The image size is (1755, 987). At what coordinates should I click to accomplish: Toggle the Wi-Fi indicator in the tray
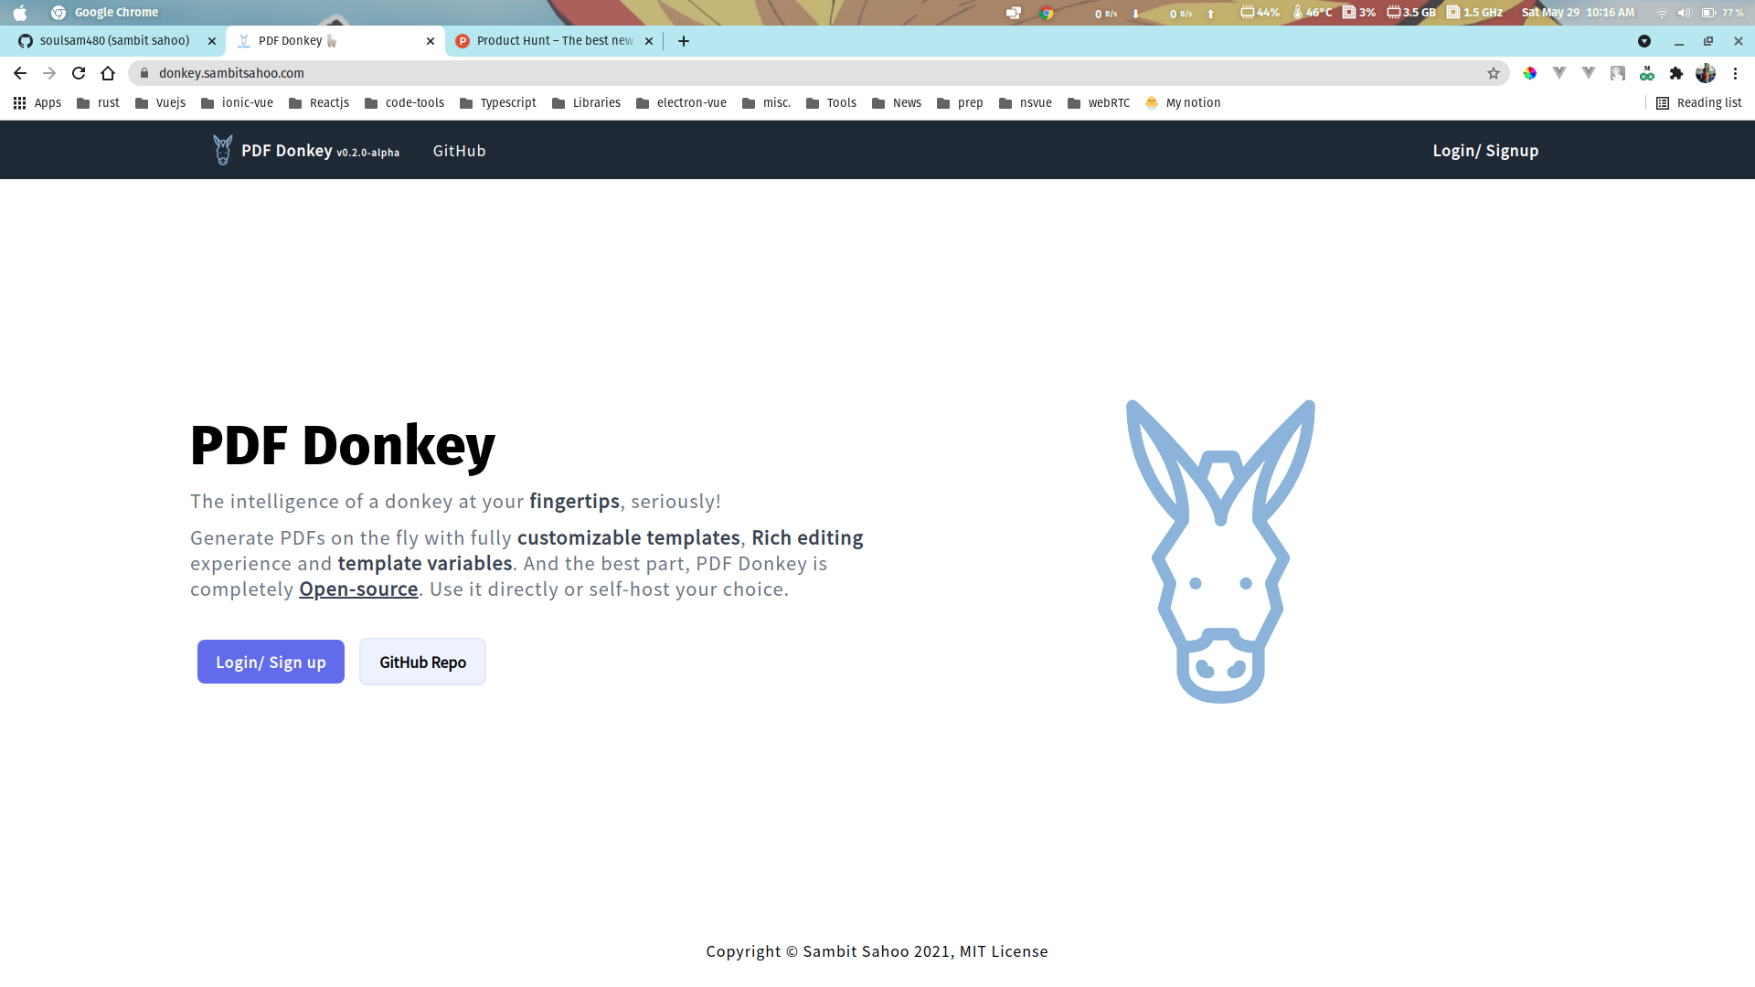click(x=1661, y=13)
